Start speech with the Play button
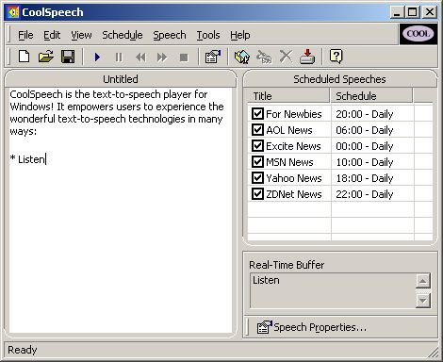 tap(97, 58)
